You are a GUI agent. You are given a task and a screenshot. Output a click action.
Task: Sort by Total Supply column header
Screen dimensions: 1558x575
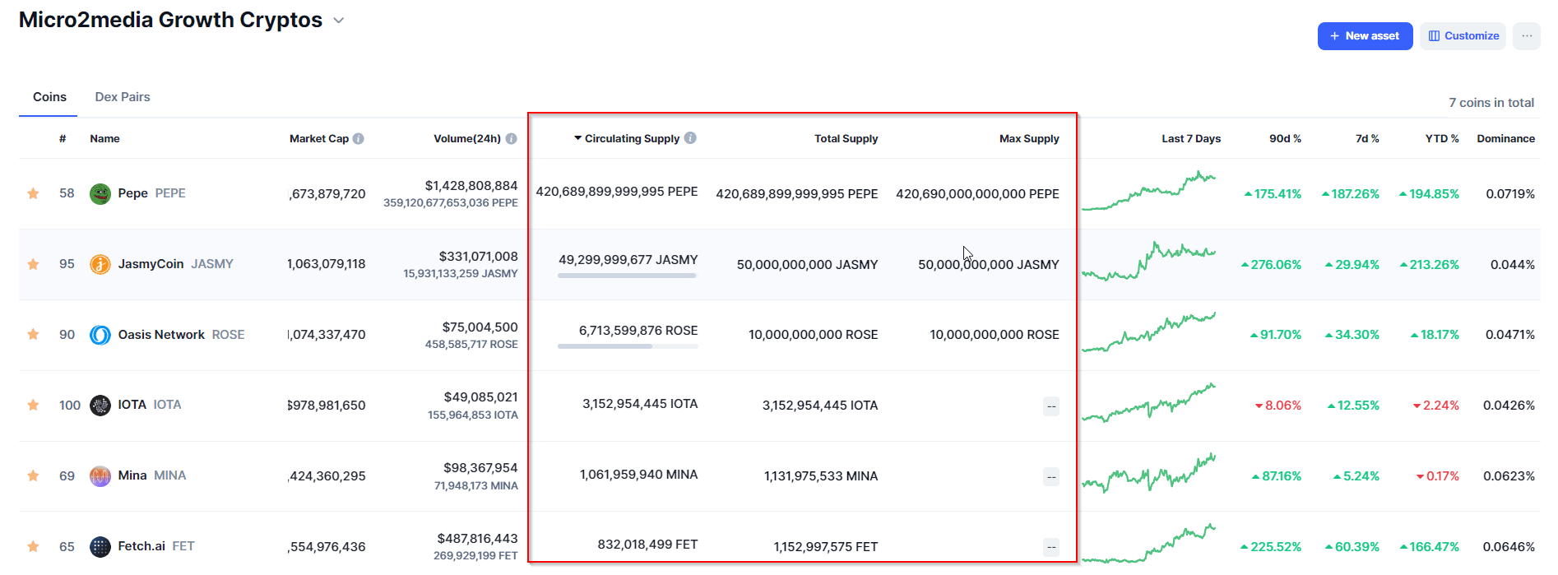tap(846, 138)
